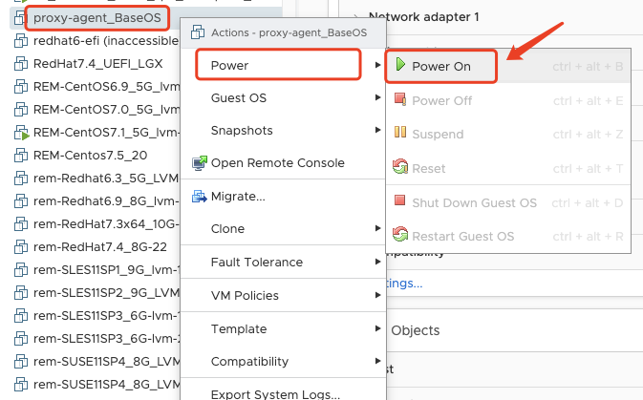Click the Migrate icon in context menu

pos(200,197)
